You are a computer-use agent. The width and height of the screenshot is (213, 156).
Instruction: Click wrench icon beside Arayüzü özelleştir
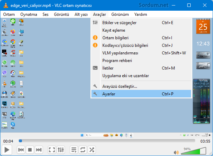click(x=95, y=86)
